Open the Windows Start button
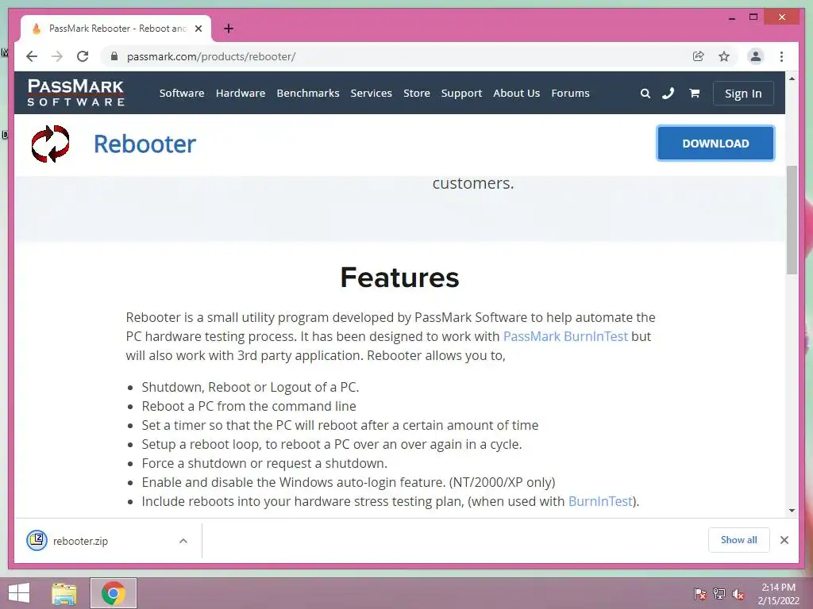The width and height of the screenshot is (813, 609). (x=19, y=593)
